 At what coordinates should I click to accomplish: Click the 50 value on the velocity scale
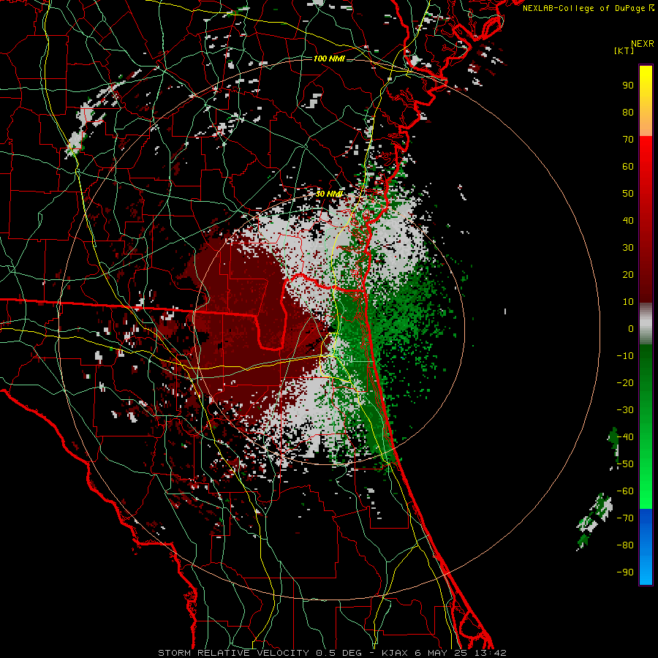[628, 194]
